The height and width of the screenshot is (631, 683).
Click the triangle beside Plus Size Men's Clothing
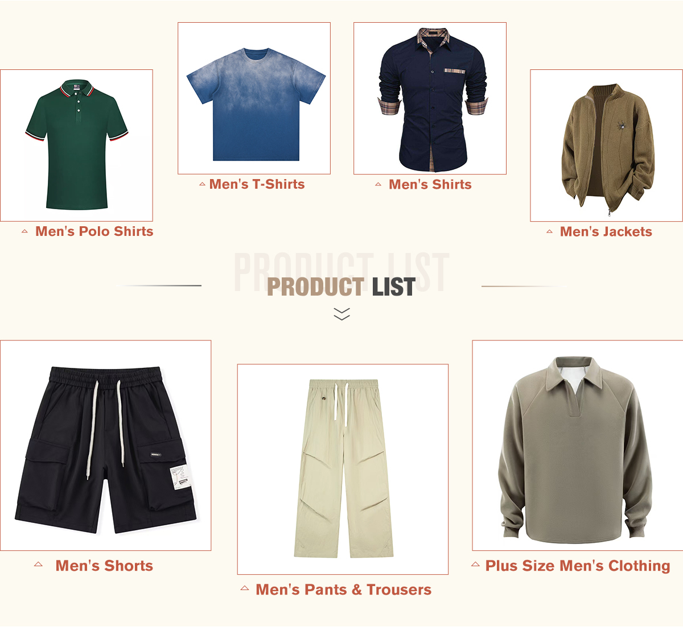(475, 564)
